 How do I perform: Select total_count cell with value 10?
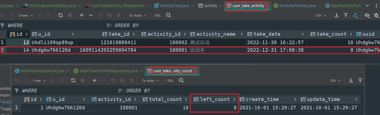[x=164, y=108]
